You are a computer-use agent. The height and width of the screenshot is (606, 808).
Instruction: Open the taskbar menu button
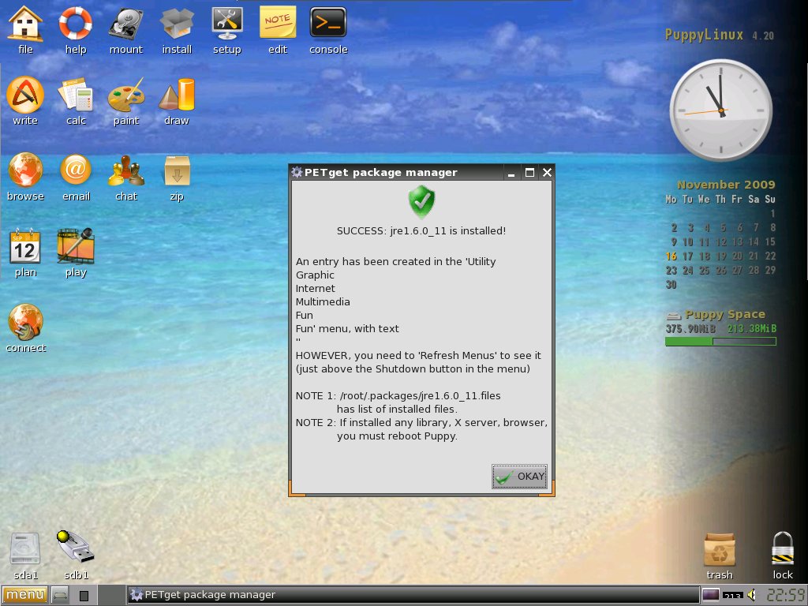tap(24, 595)
